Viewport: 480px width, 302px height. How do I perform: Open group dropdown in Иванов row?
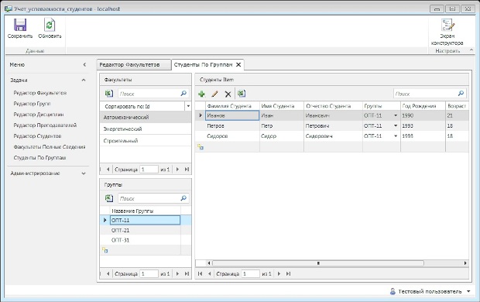[396, 115]
